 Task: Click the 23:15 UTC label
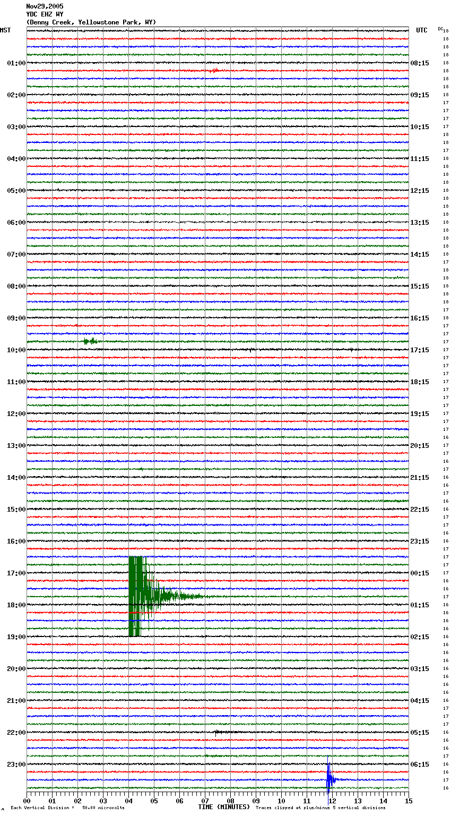click(420, 541)
